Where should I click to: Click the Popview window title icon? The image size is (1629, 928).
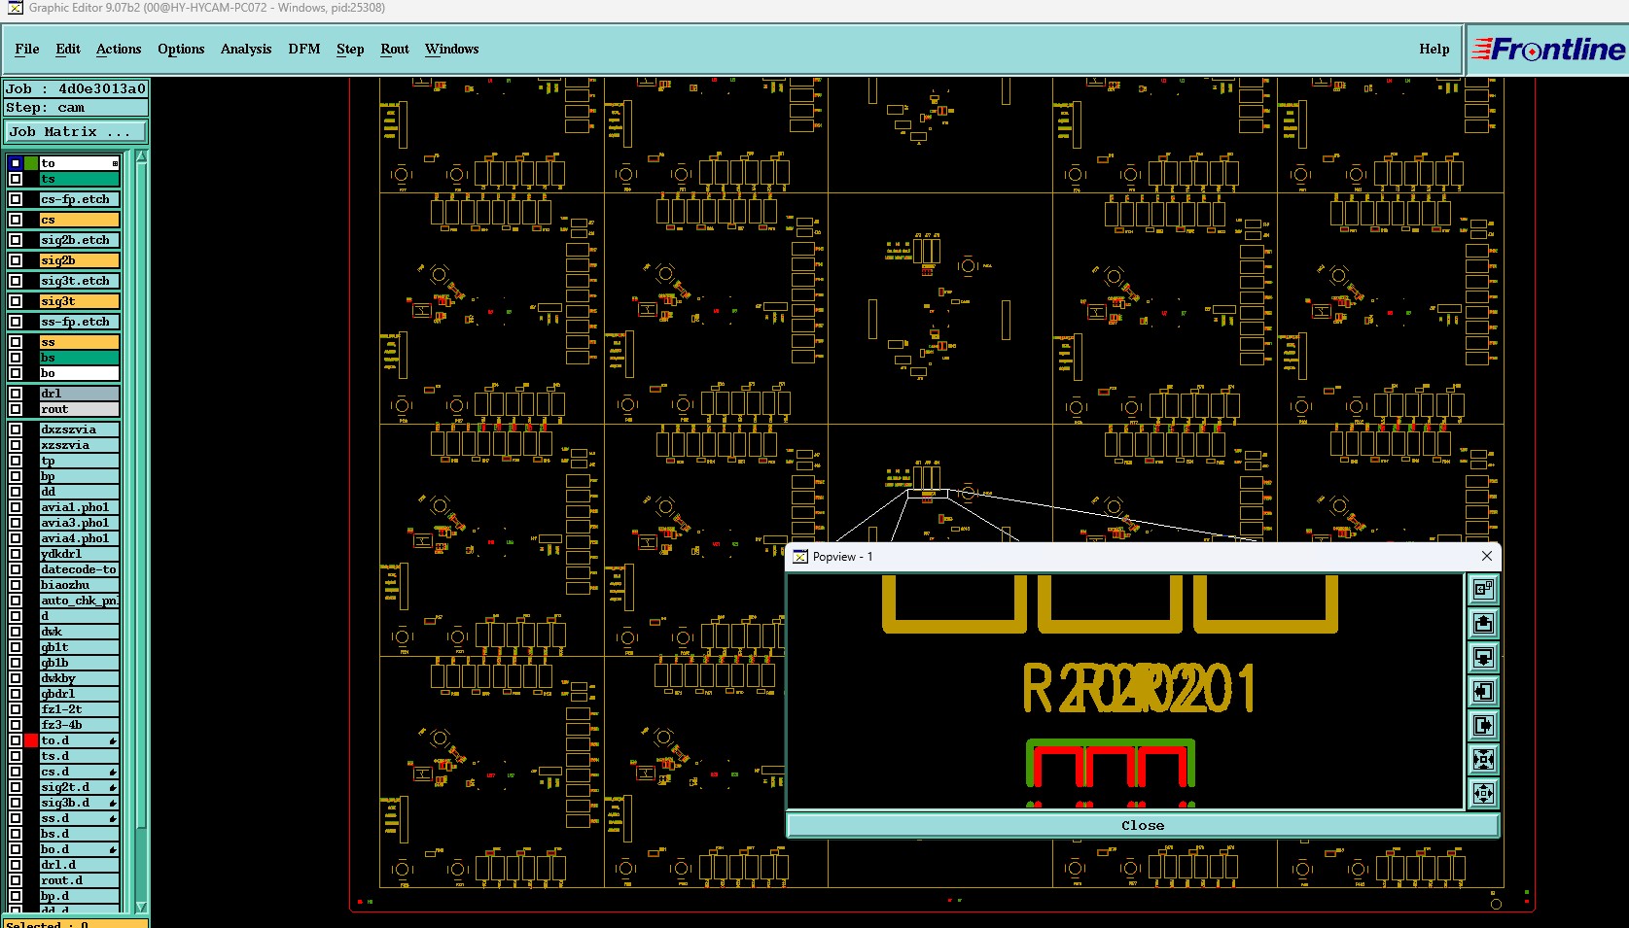pos(800,557)
